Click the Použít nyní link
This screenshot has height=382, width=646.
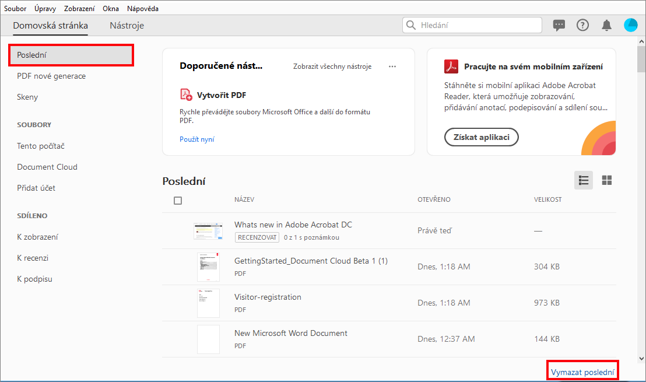pyautogui.click(x=197, y=139)
